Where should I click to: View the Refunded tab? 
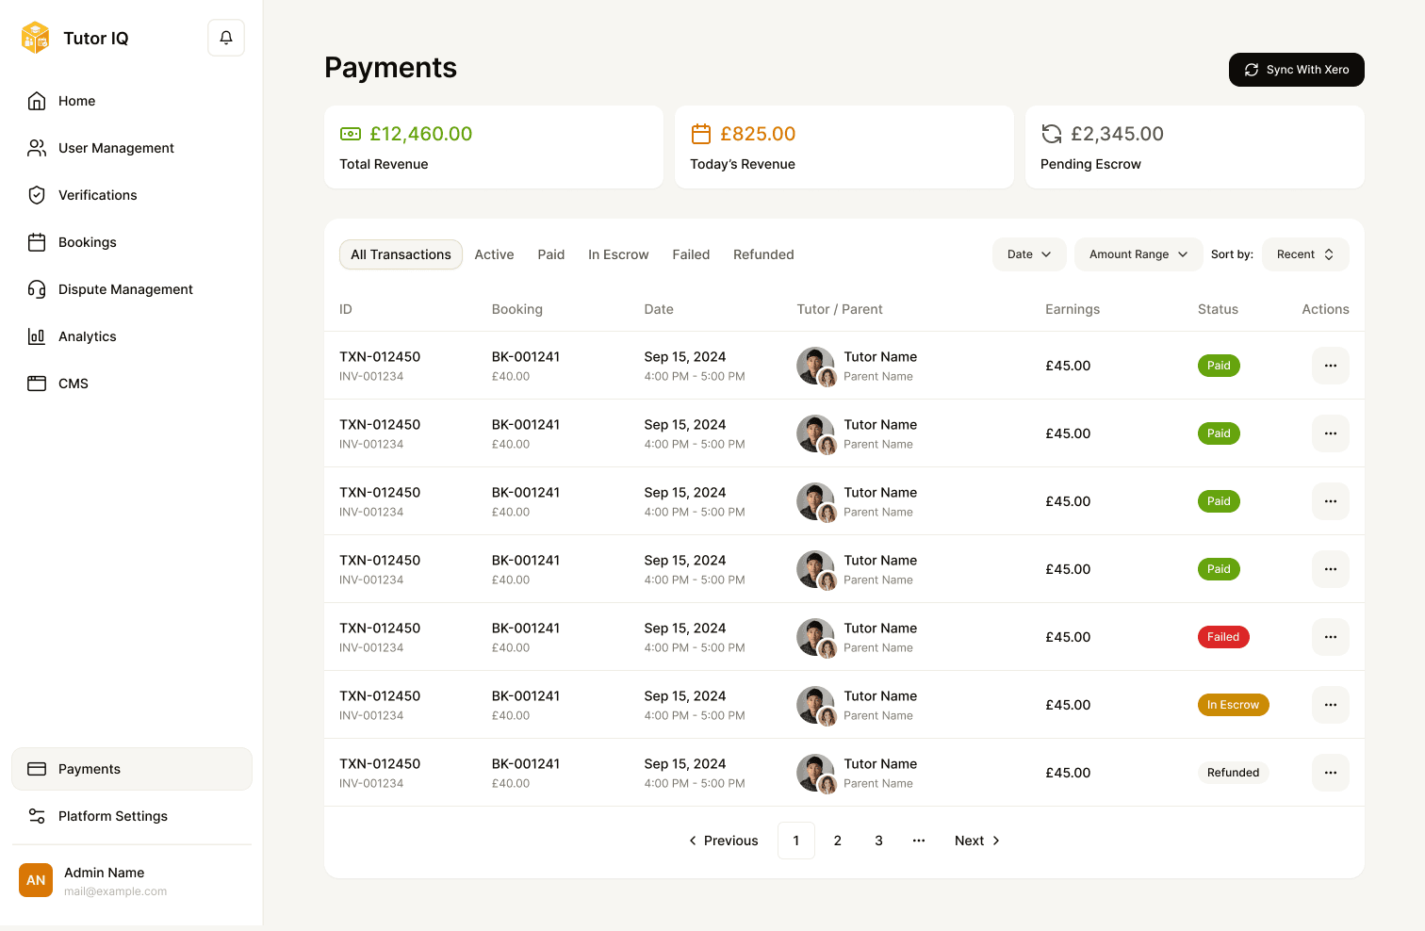[763, 254]
